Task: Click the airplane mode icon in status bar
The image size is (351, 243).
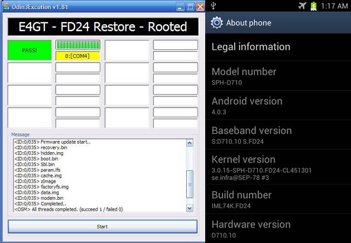Action: tap(302, 6)
